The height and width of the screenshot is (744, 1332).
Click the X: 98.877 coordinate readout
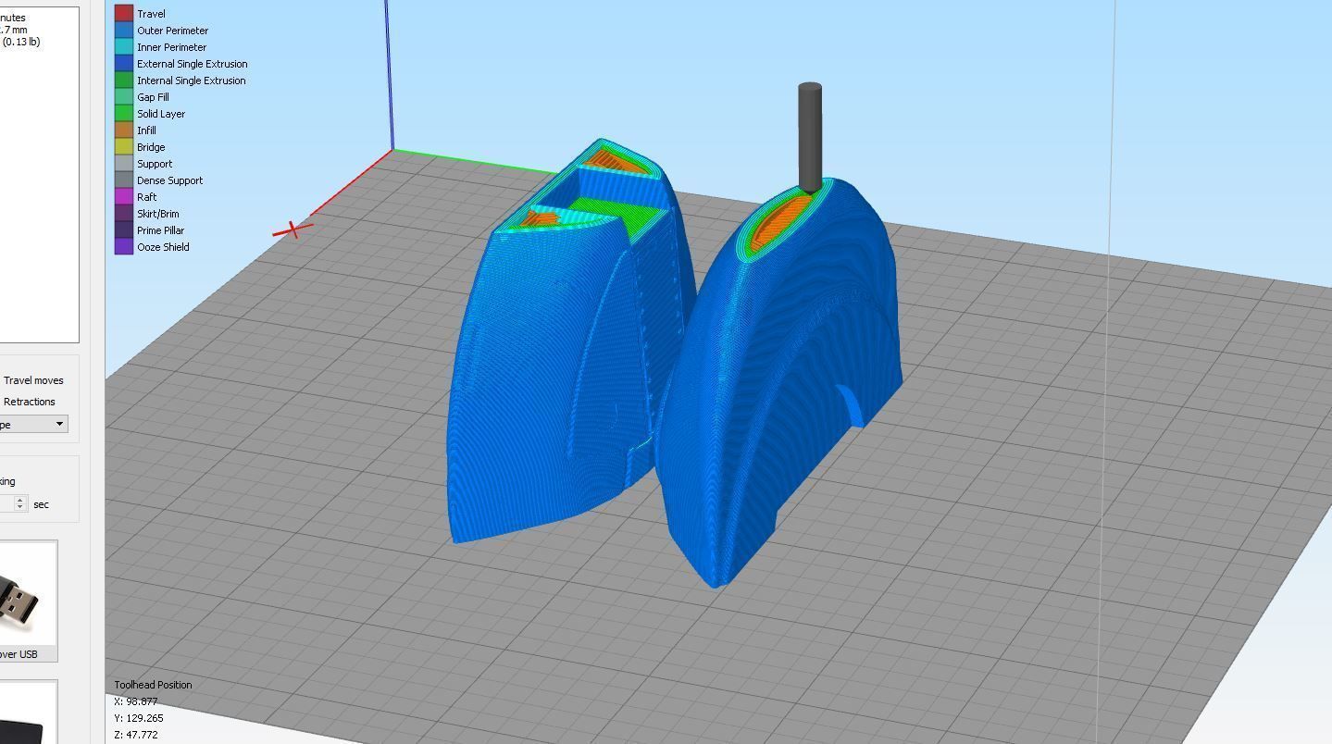pos(136,701)
